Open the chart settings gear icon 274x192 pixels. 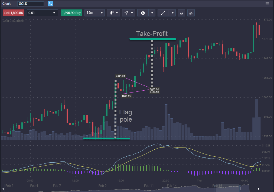(191, 13)
